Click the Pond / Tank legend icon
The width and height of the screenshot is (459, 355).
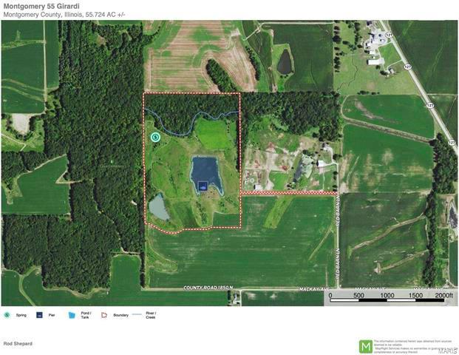tap(72, 314)
